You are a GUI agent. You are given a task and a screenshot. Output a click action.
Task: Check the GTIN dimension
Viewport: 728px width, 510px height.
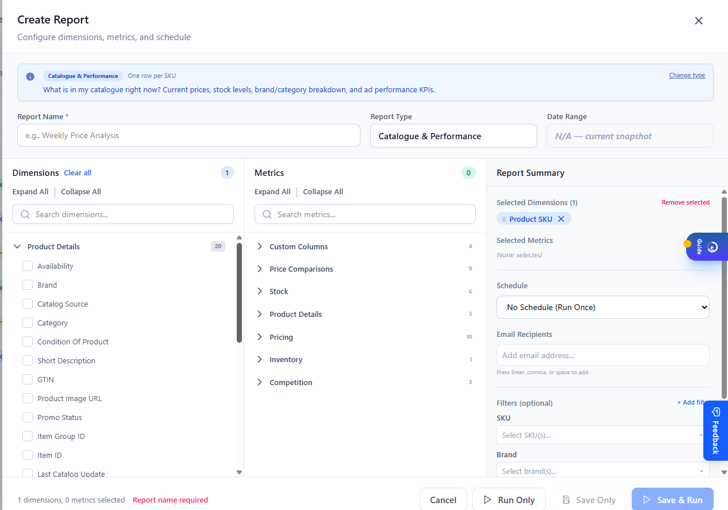pos(28,379)
